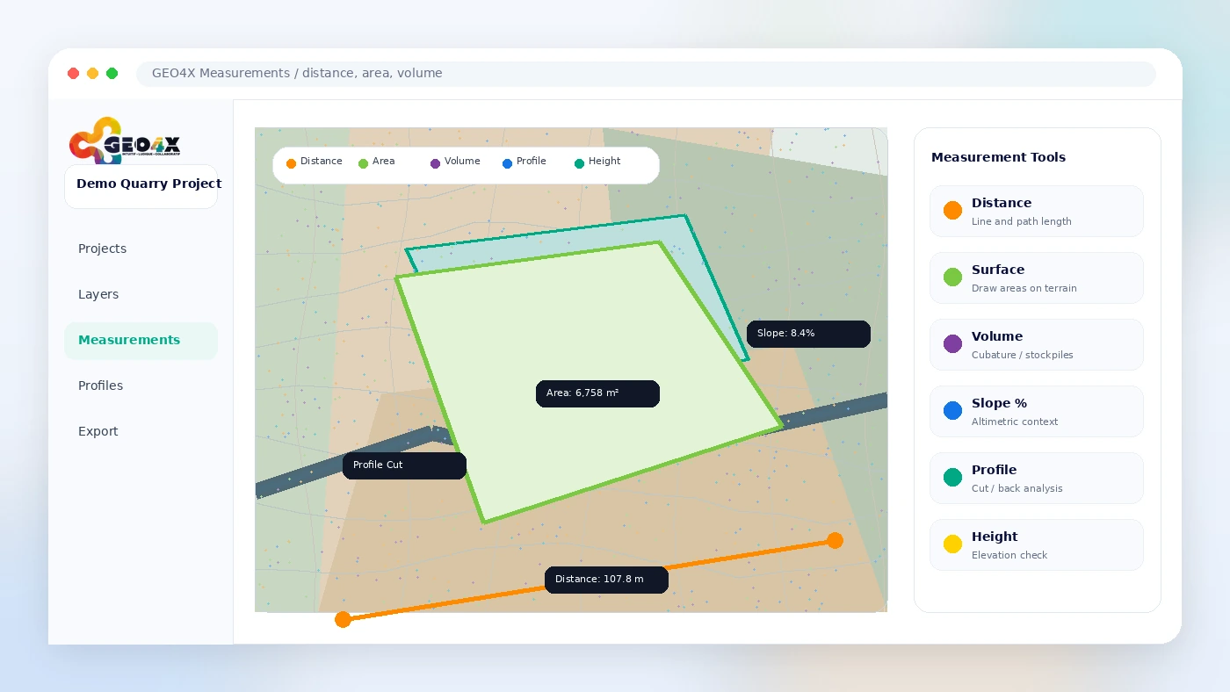Screen dimensions: 1230x692
Task: Click the blue Profile legend dot
Action: tap(507, 163)
